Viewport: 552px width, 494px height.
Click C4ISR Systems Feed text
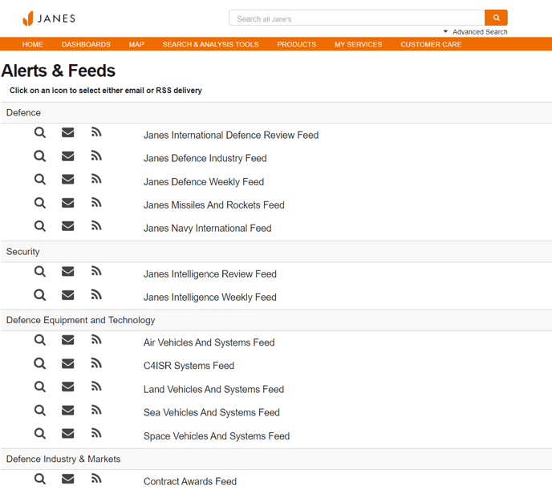pos(189,366)
